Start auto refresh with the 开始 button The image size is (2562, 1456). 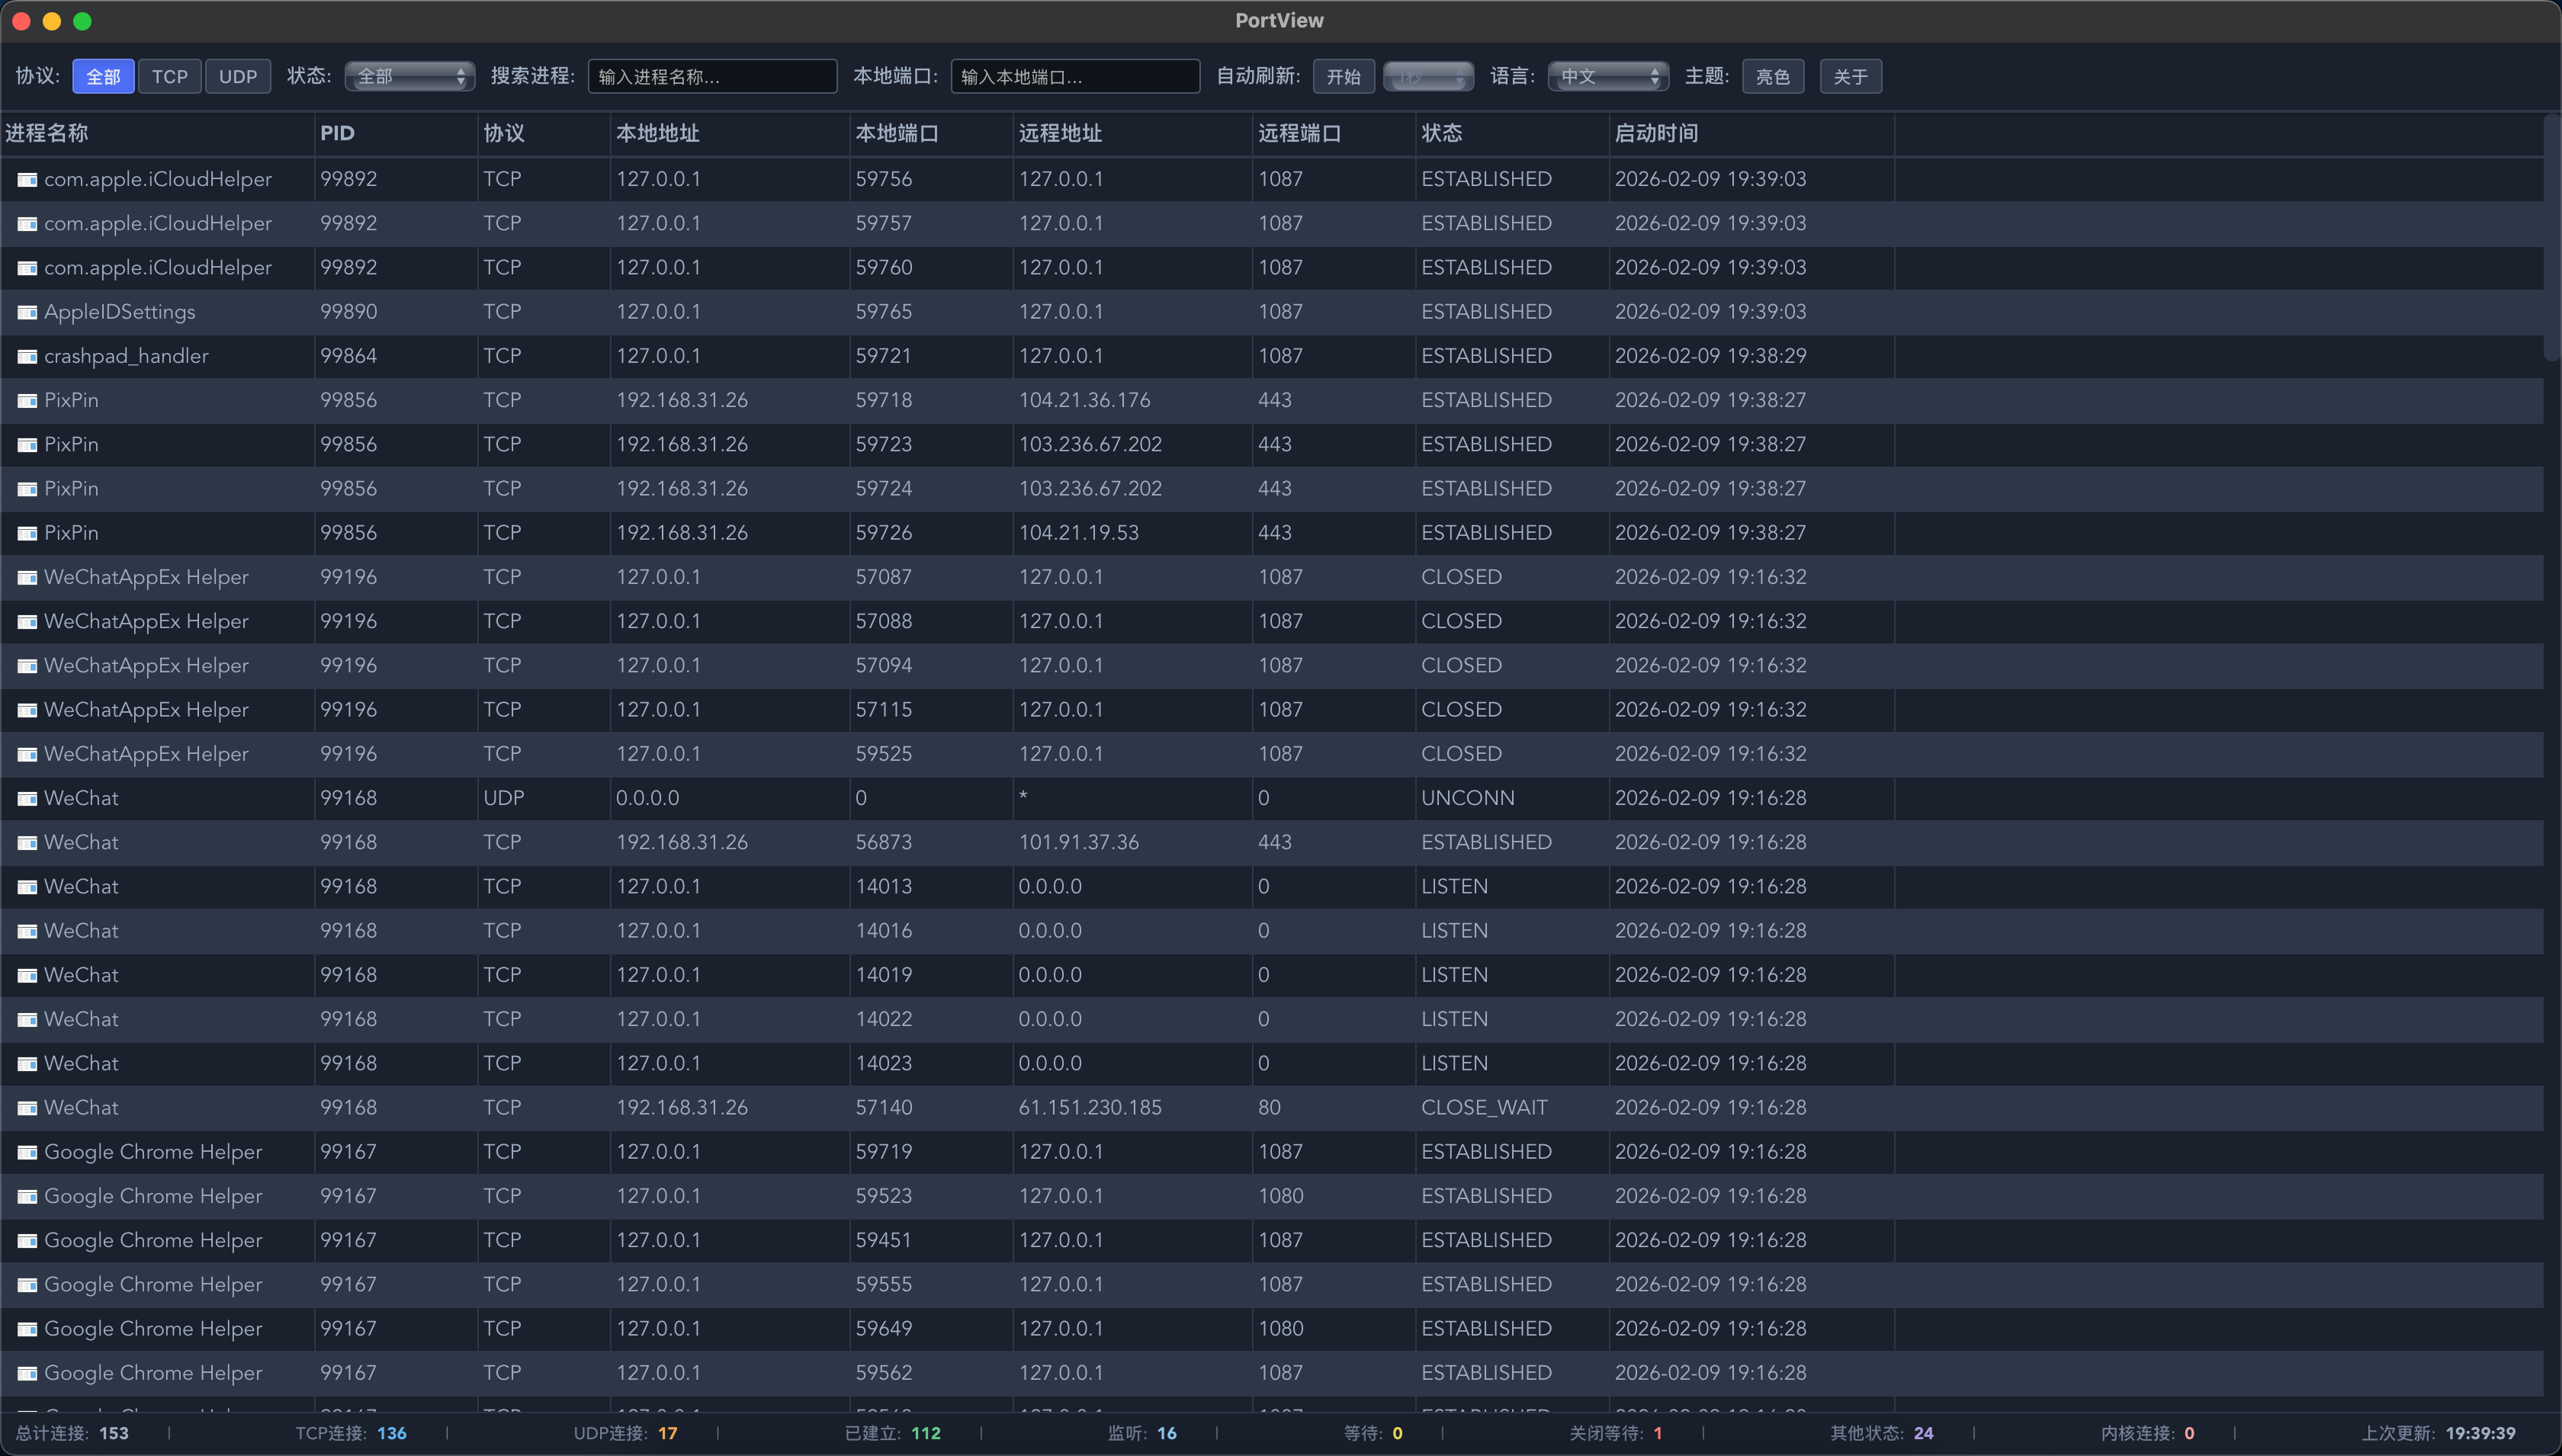pos(1343,76)
